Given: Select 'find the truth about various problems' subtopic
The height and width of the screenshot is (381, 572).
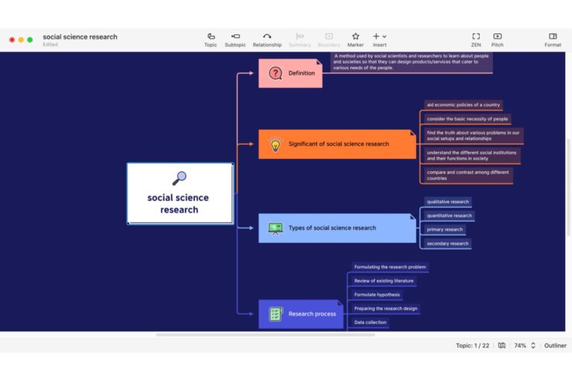Looking at the screenshot, I should (x=474, y=135).
